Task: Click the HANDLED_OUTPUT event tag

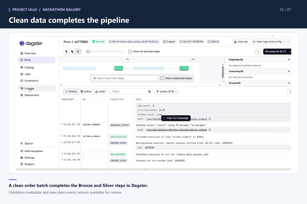Action: [120, 125]
